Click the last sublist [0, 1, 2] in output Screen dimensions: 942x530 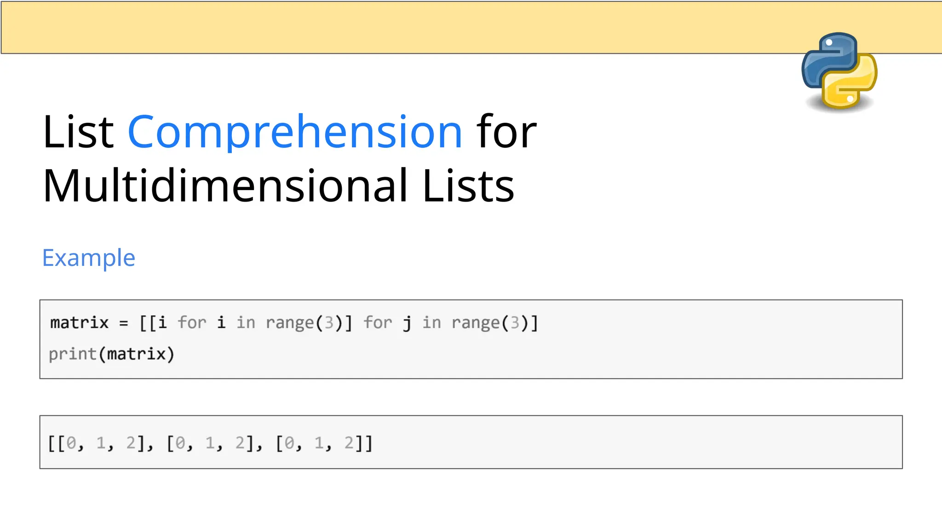tap(319, 444)
